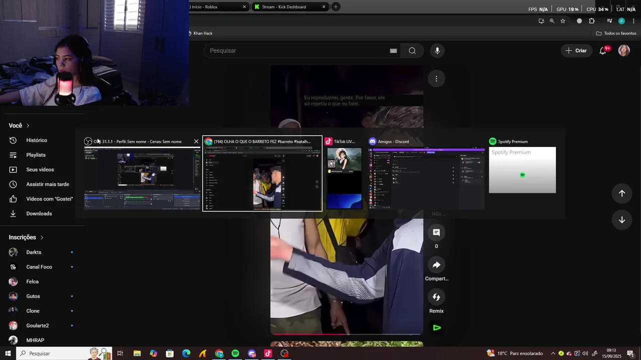
Task: Open OBS Studio from the taskbar
Action: coord(284,353)
